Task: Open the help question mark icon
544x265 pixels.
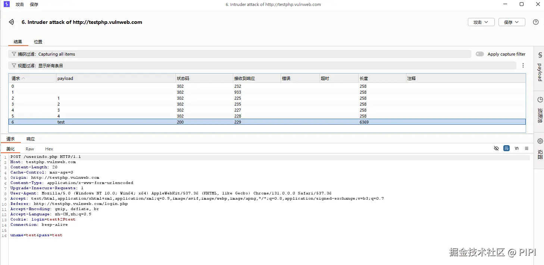Action: pos(536,22)
